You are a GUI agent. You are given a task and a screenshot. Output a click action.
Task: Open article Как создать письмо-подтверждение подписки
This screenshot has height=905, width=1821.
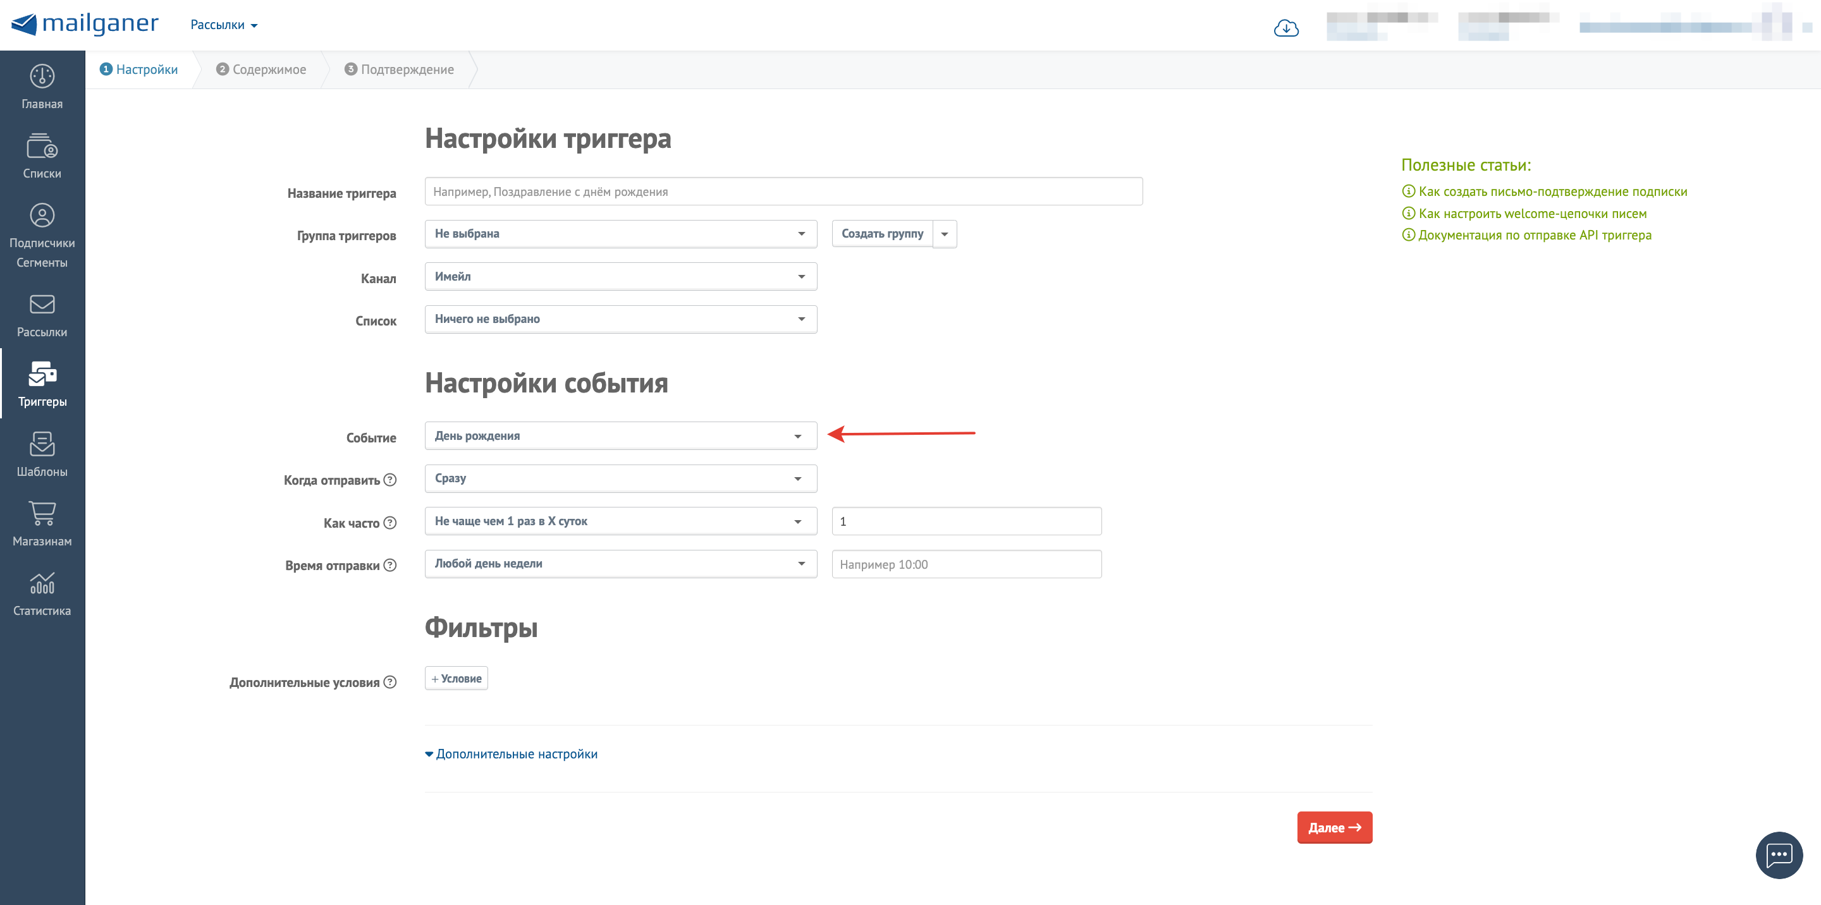tap(1545, 191)
